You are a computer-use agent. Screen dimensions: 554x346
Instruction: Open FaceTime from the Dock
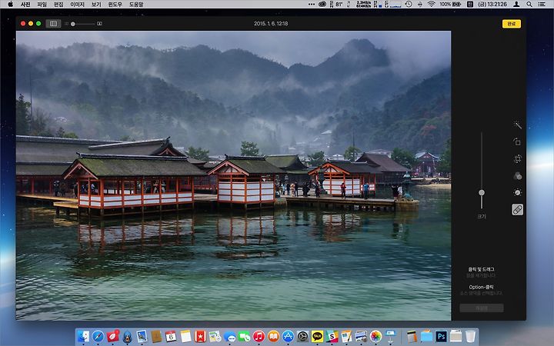tap(244, 336)
